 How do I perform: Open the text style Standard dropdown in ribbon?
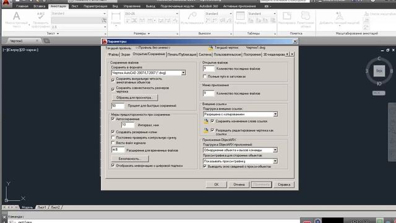pyautogui.click(x=105, y=14)
